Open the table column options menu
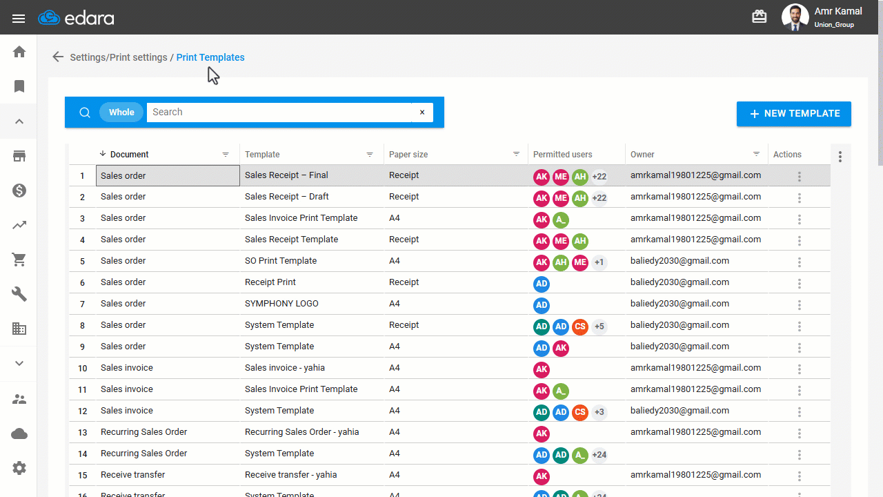The image size is (883, 497). (x=840, y=157)
